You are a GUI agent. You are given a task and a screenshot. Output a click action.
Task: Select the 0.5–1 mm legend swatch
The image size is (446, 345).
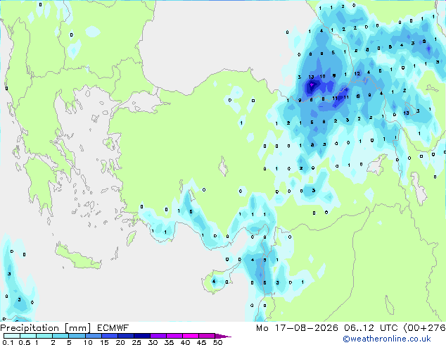point(28,336)
